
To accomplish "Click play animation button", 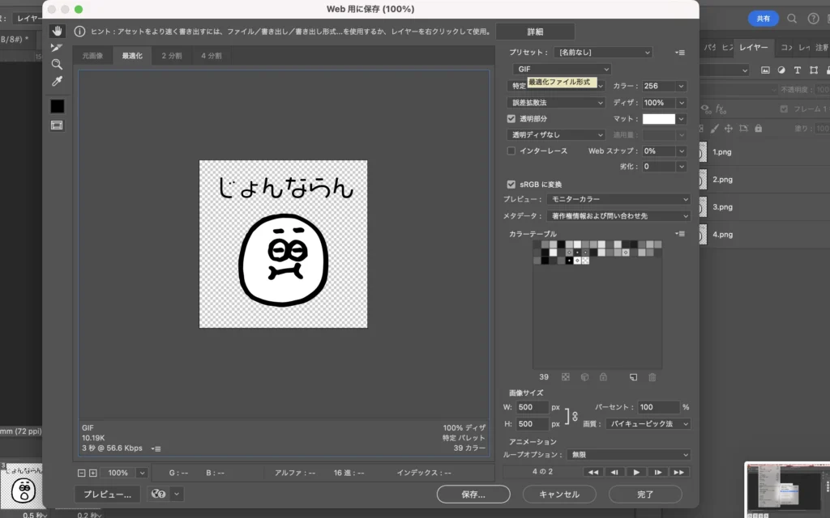I will [636, 472].
